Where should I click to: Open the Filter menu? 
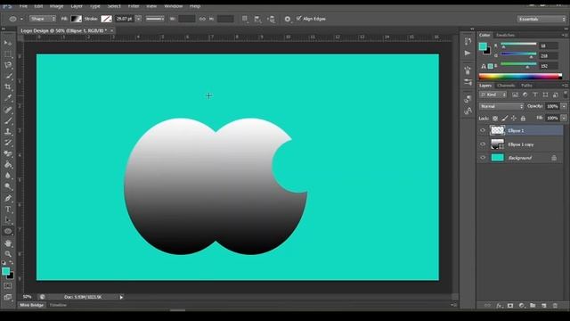tap(134, 6)
